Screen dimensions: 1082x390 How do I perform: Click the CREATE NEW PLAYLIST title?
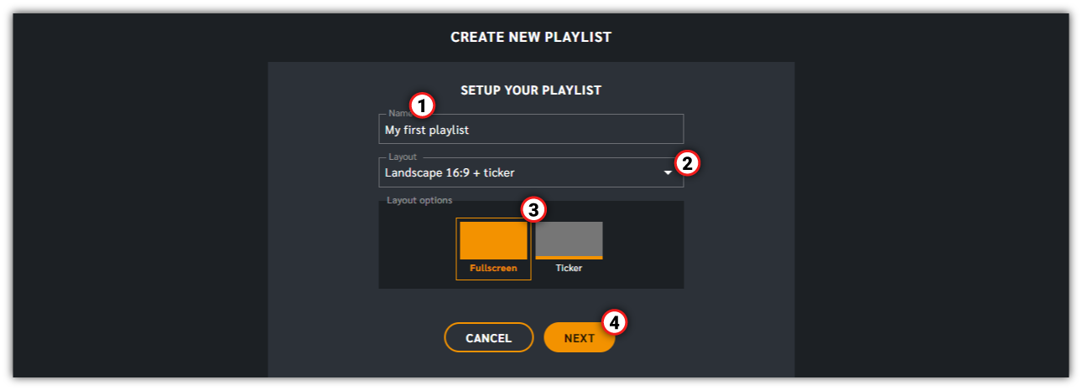(x=531, y=37)
